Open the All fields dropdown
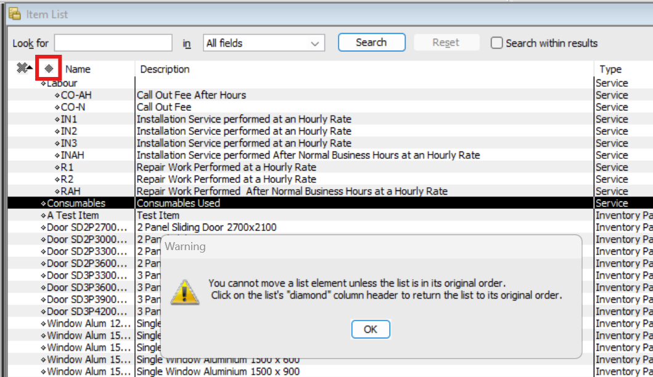This screenshot has height=377, width=653. [x=264, y=43]
